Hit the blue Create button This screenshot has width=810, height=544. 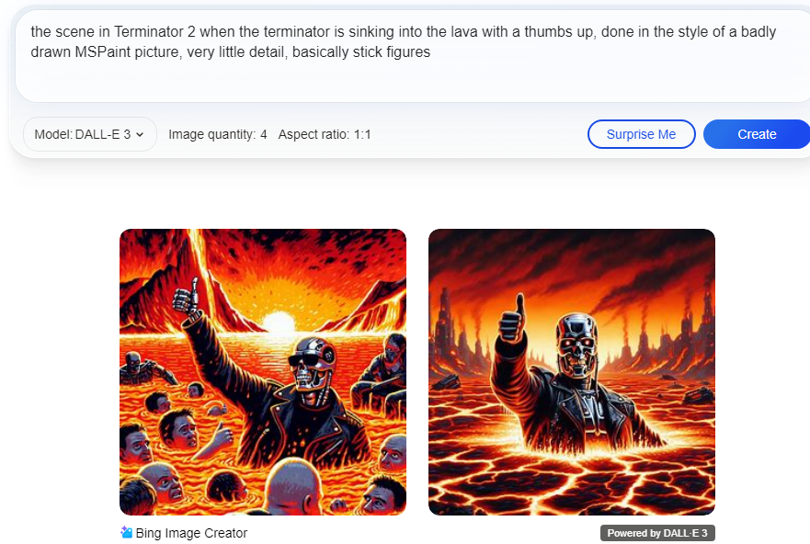[x=757, y=134]
